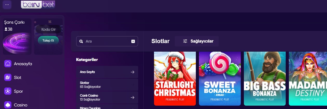Open the Sağlayıcılar providers filter

(197, 41)
